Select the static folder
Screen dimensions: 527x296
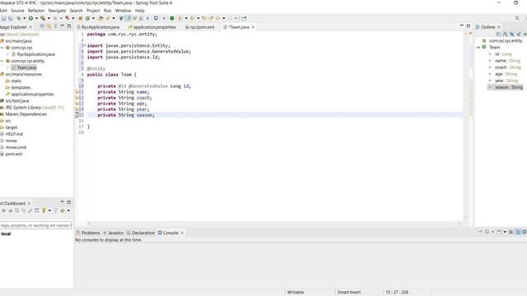point(16,81)
